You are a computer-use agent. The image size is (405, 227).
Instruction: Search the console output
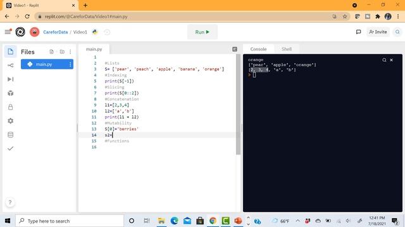pos(384,60)
